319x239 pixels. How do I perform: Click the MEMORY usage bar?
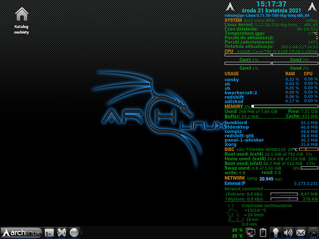coord(285,106)
